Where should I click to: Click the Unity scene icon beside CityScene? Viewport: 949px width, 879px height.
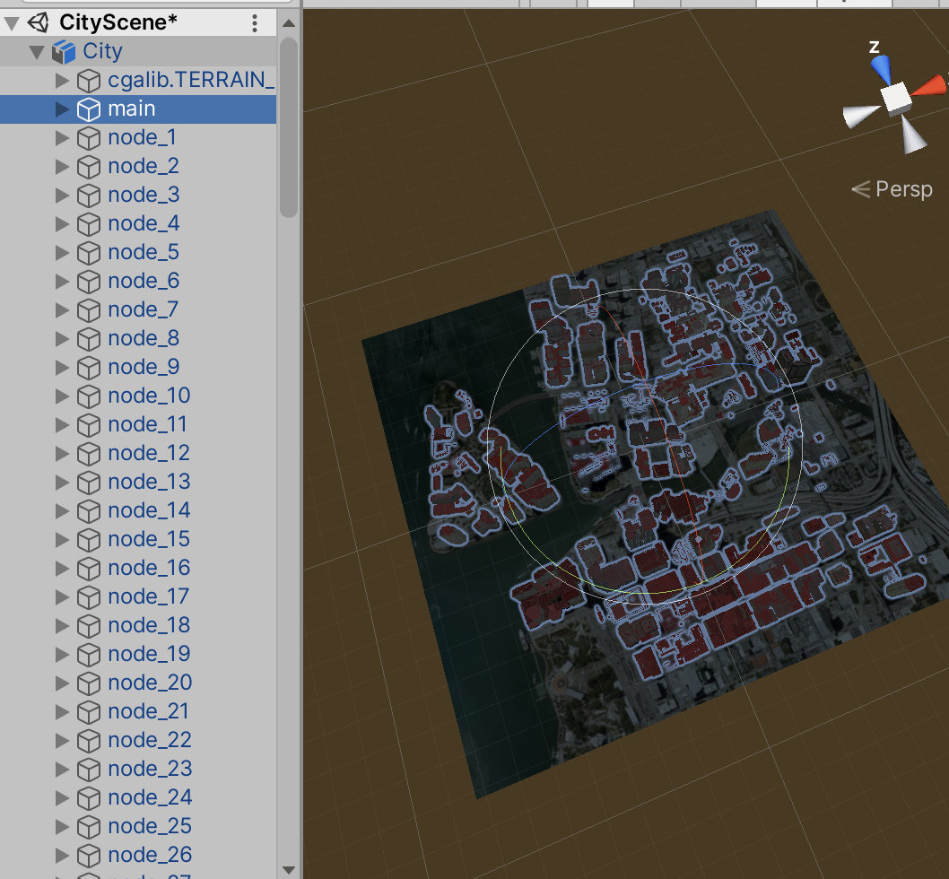pos(39,23)
